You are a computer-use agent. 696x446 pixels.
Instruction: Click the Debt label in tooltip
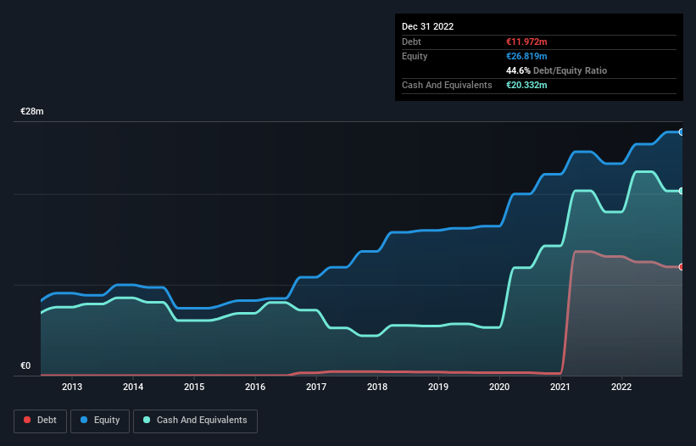pyautogui.click(x=411, y=42)
